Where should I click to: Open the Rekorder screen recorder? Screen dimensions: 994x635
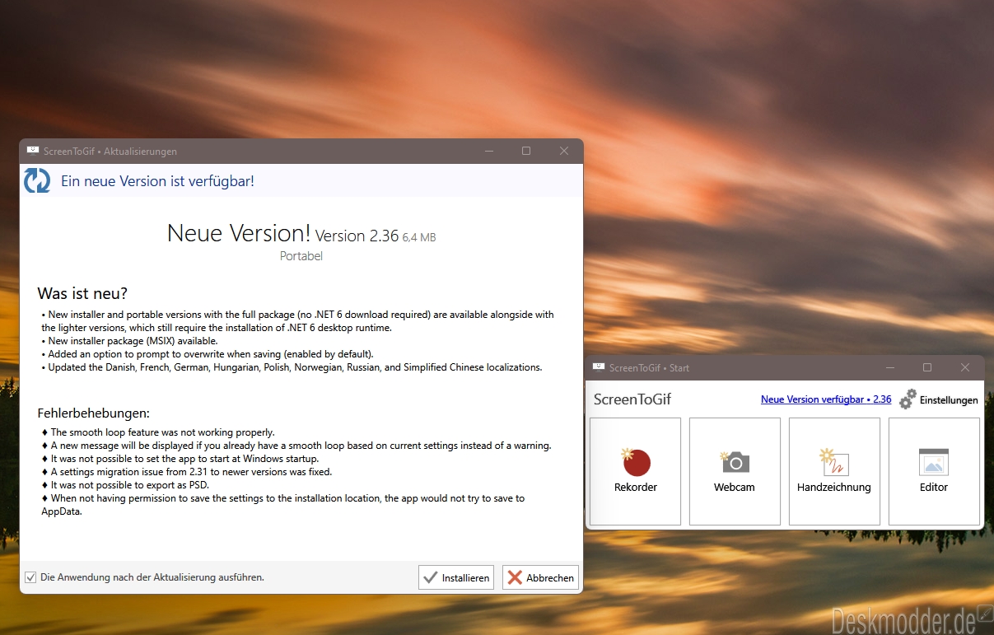(635, 471)
